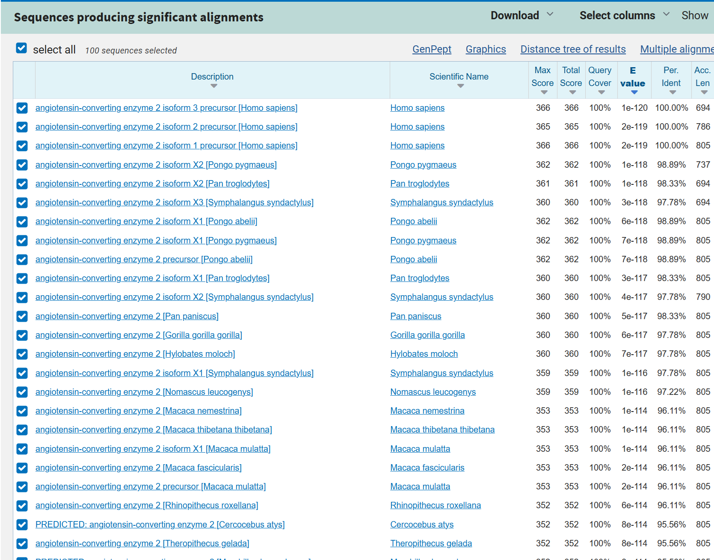Click the sort arrow under Description column
Viewport: 714px width, 560px height.
[x=214, y=86]
